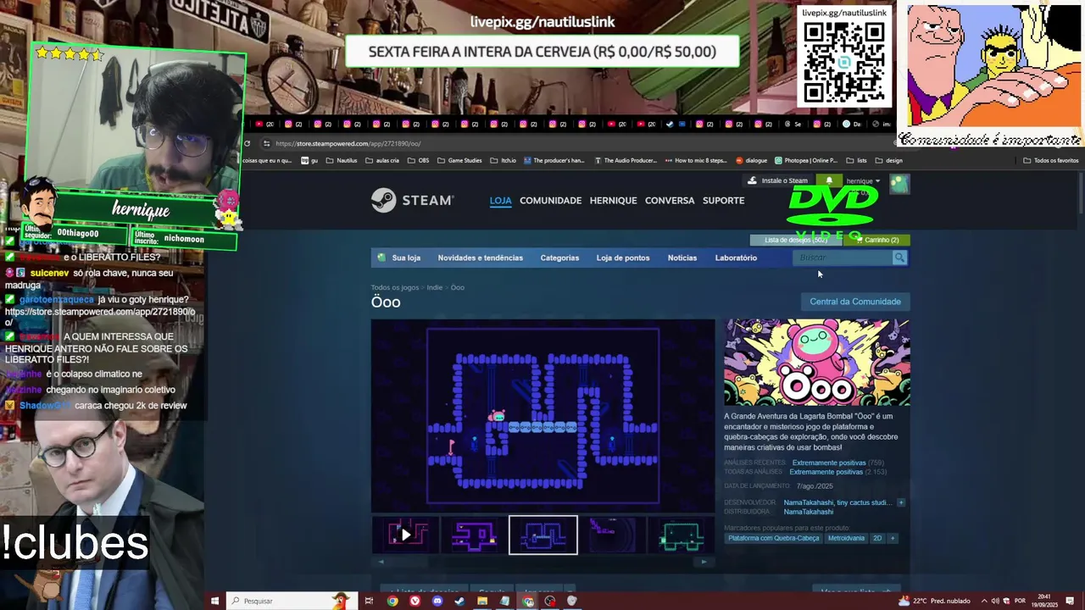Click the Metroidvania tag
This screenshot has width=1085, height=610.
[846, 538]
